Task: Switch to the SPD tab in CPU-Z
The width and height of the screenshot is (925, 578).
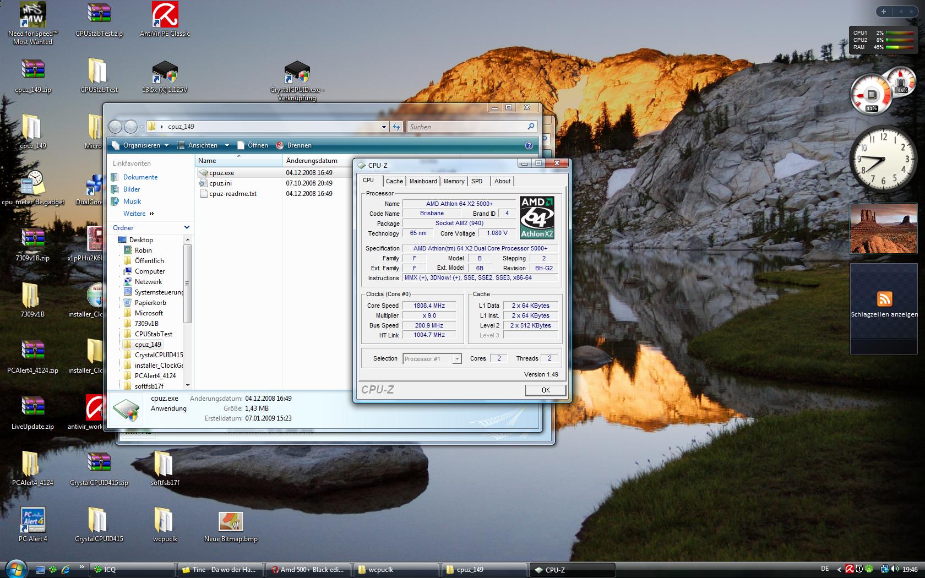Action: (x=477, y=181)
